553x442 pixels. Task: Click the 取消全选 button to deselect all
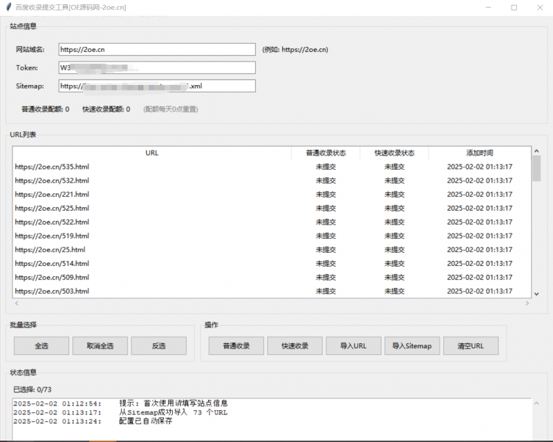click(100, 345)
